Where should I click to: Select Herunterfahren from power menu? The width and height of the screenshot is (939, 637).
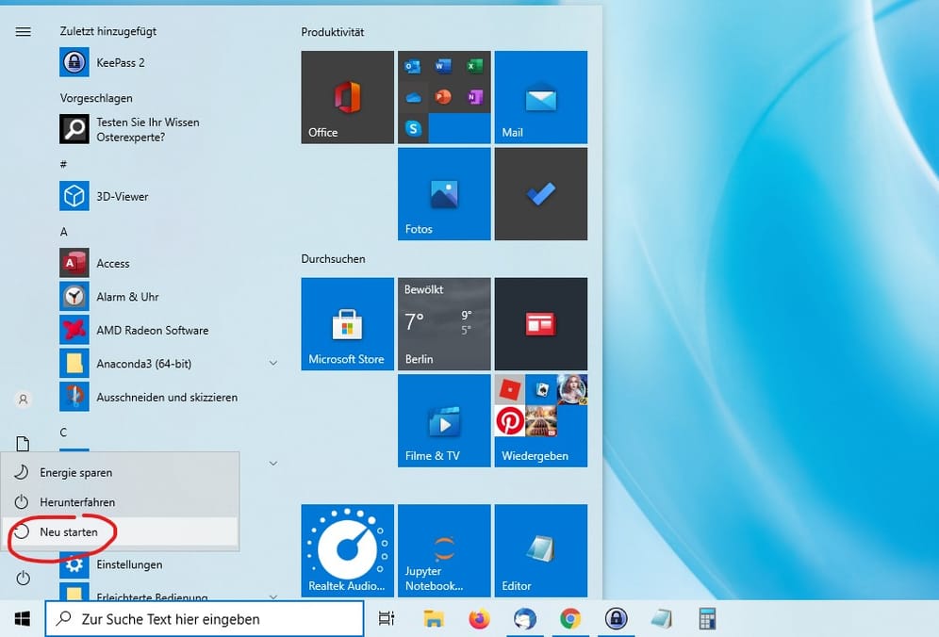click(121, 501)
